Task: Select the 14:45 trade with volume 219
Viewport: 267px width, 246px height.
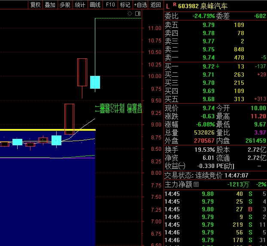Action: (x=215, y=225)
